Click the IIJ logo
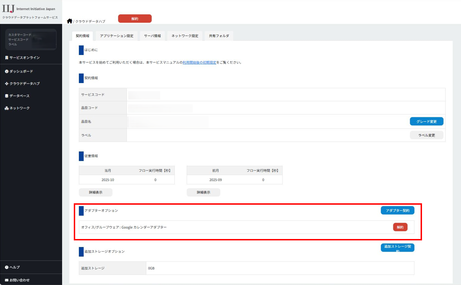The height and width of the screenshot is (285, 461). coord(8,8)
